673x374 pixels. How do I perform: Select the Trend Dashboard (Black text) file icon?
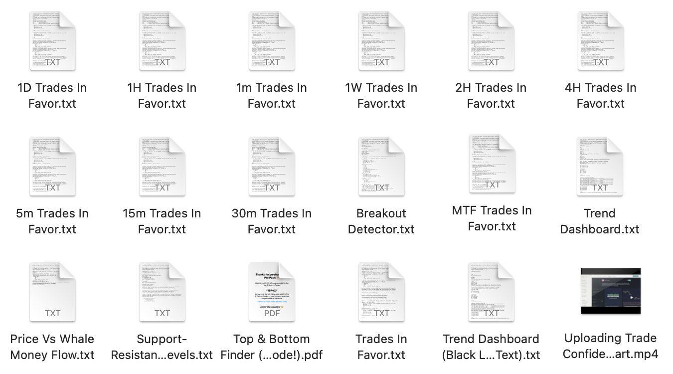(491, 292)
